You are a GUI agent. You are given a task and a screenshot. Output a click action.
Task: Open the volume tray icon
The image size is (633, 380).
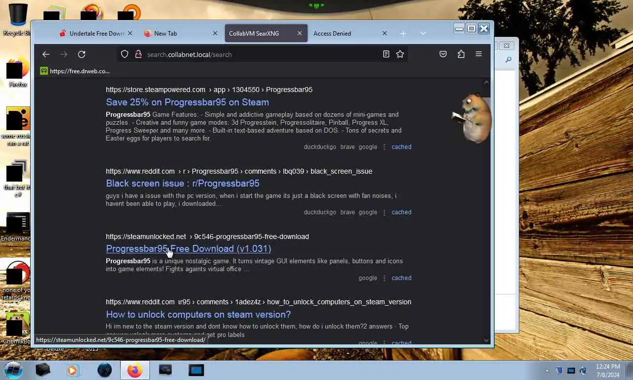[x=583, y=371]
